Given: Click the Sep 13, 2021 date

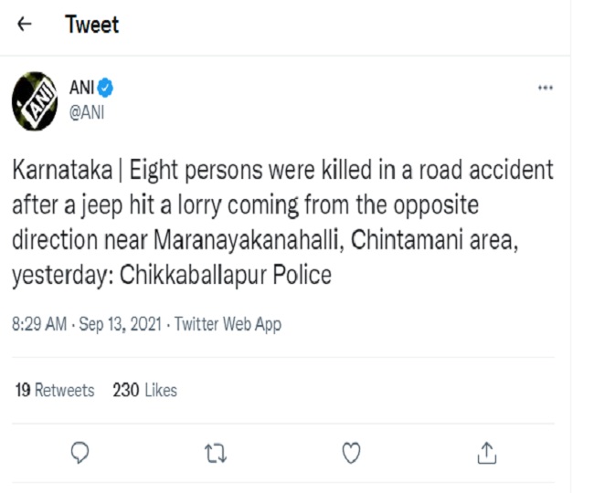Looking at the screenshot, I should coord(120,324).
